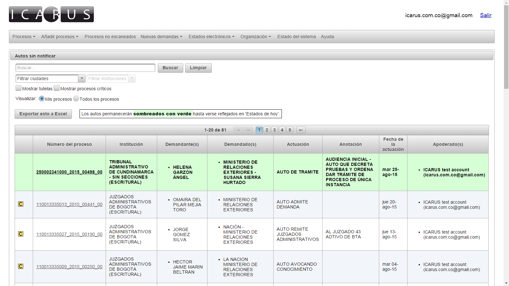
Task: Open process 110013335009_2015_00250_00
Action: [x=69, y=267]
